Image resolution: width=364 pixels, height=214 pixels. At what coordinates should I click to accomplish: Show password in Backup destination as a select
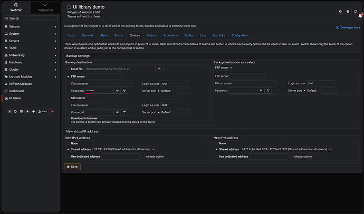click(261, 91)
